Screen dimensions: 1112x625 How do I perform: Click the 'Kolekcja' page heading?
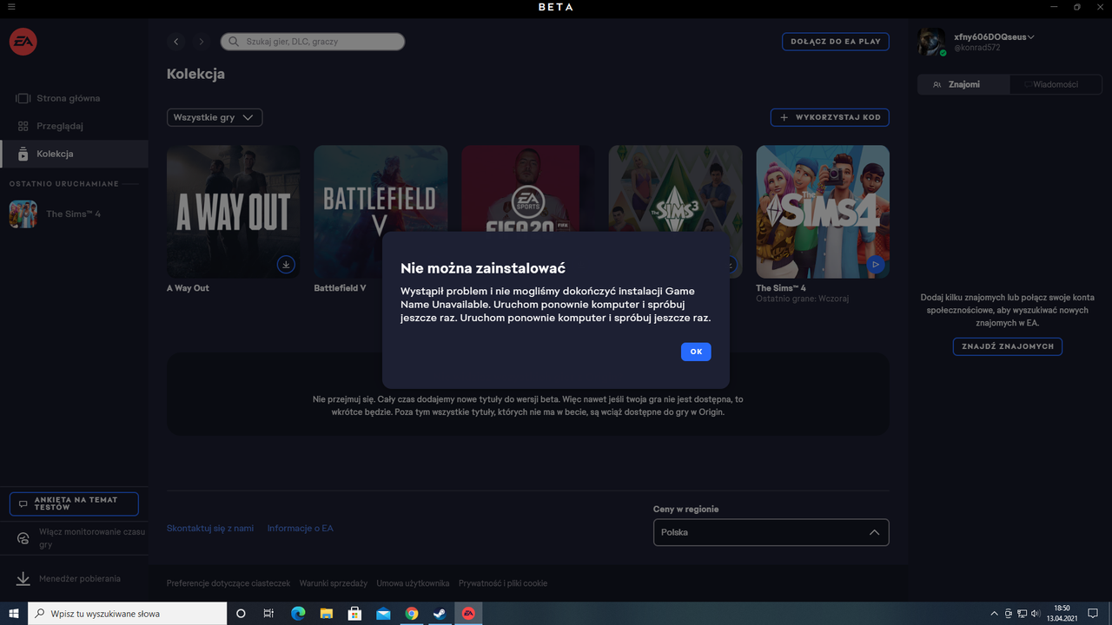(195, 74)
